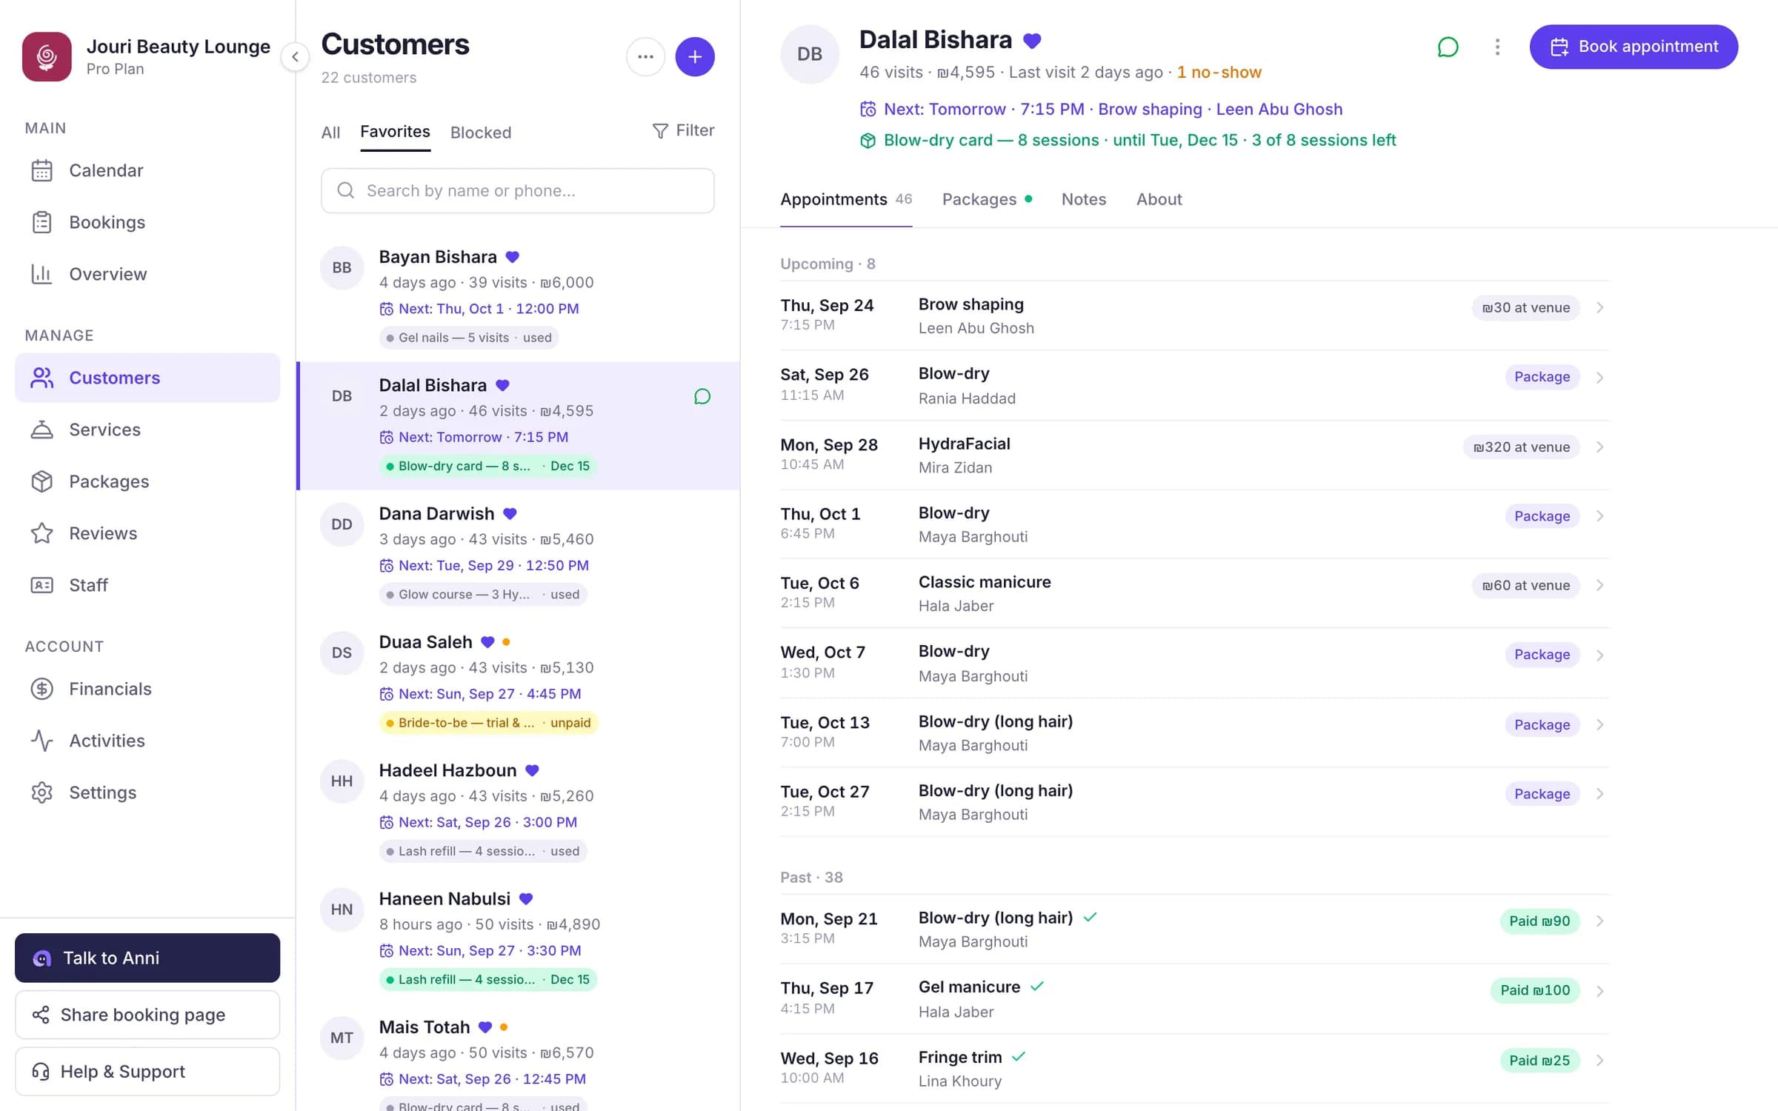Viewport: 1778px width, 1111px height.
Task: Click Talk to Anni
Action: click(x=147, y=958)
